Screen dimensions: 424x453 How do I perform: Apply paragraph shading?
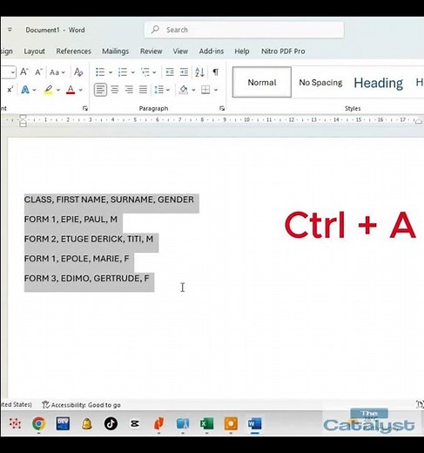[184, 90]
